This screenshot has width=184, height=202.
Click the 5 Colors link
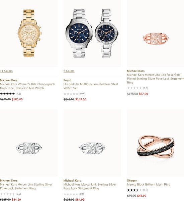click(69, 71)
